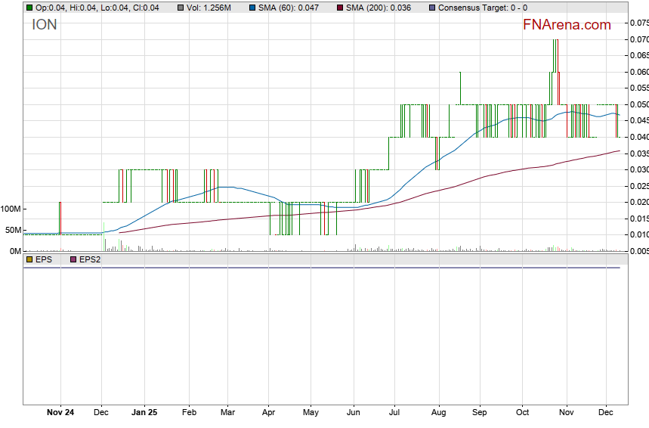Click the Oct label on the time axis
Screen dimensions: 649x428
523,412
